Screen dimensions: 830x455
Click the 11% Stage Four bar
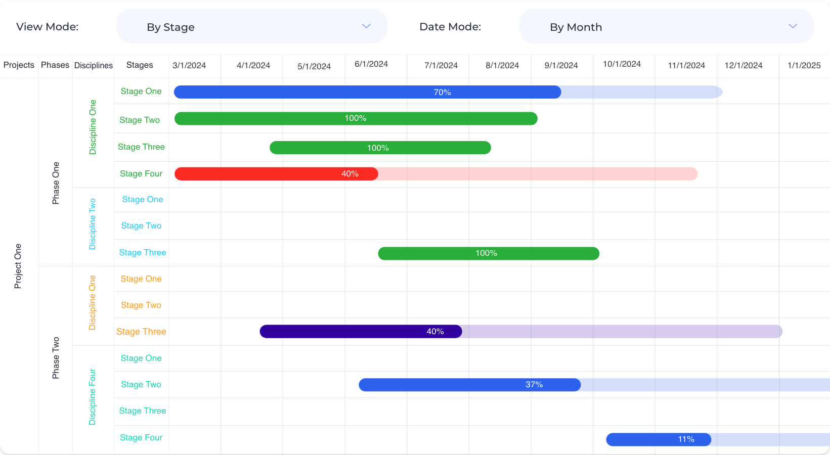tap(659, 439)
